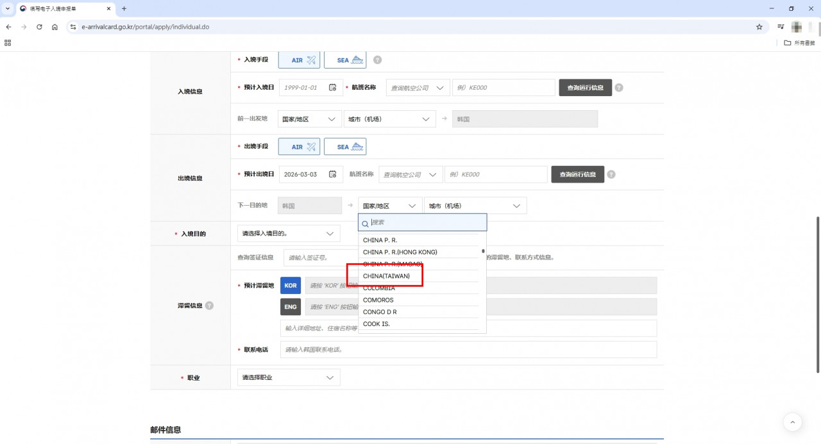Choose CHINA(TAIWAN) from the country list
Viewport: 821px width, 444px height.
pos(386,276)
